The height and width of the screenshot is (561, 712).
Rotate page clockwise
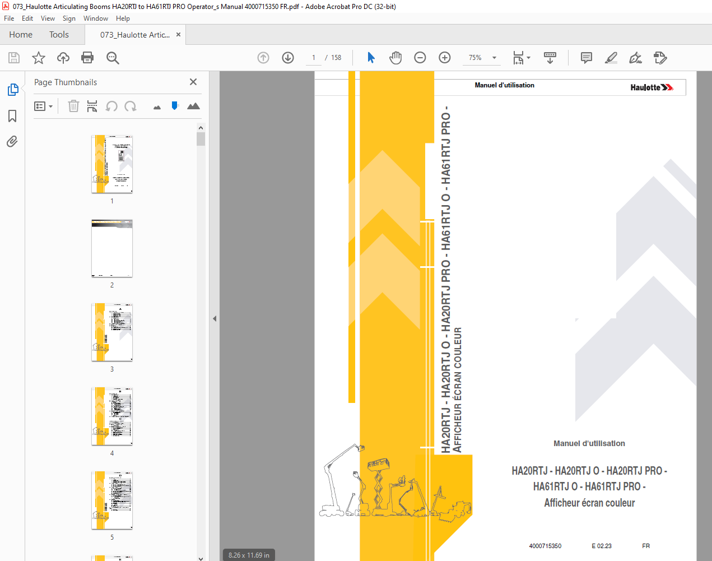[131, 106]
